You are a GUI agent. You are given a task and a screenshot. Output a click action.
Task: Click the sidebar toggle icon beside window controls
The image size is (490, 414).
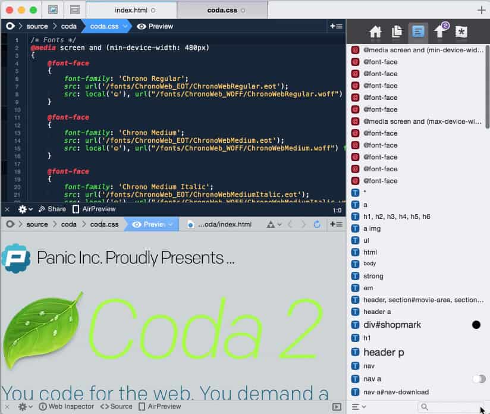(53, 10)
